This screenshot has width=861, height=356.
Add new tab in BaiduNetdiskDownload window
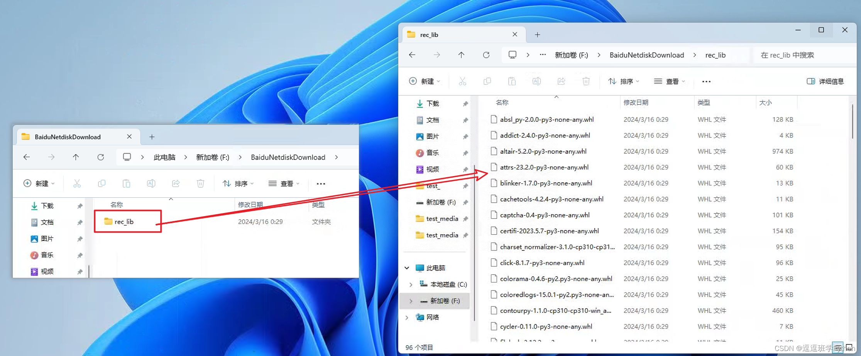[152, 137]
